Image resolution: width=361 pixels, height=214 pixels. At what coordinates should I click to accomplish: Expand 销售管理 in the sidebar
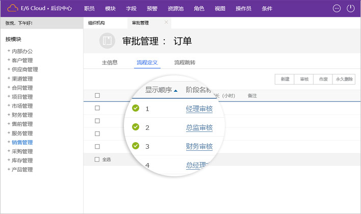click(9, 143)
